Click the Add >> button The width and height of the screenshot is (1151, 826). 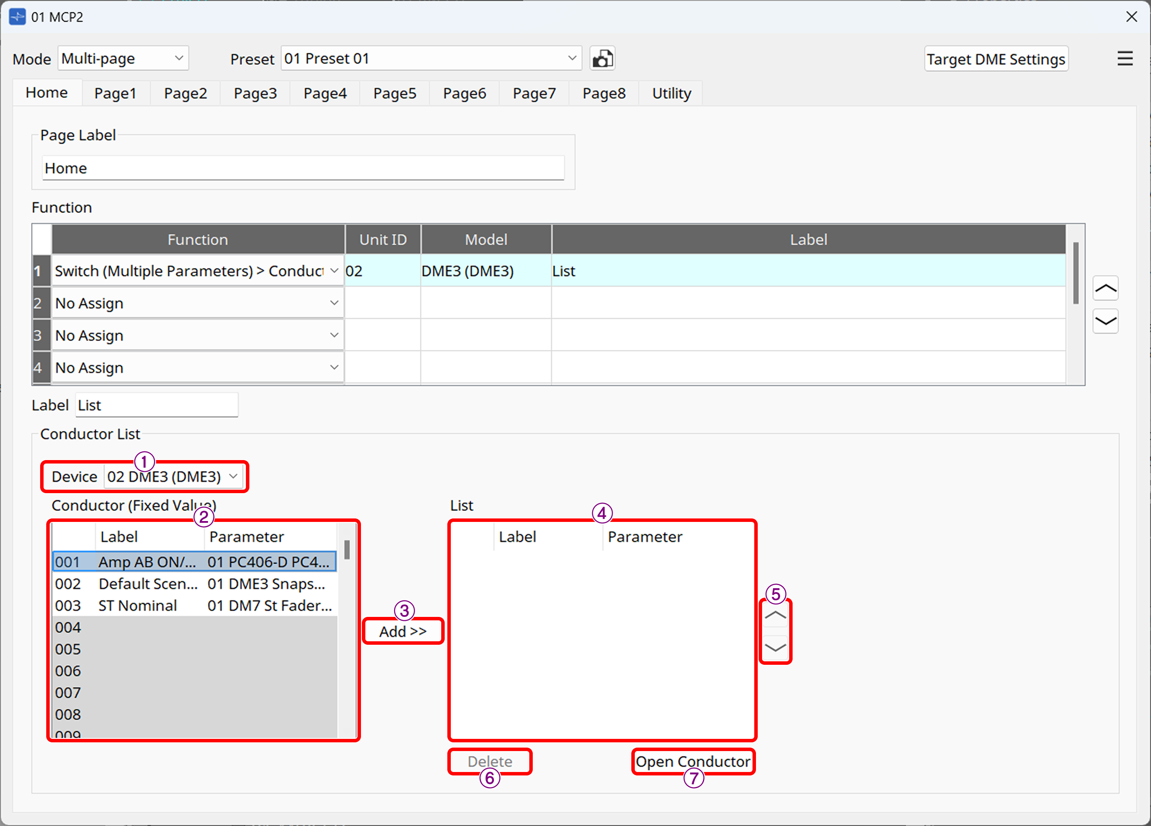point(402,630)
